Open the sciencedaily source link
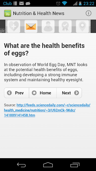 click(x=47, y=110)
